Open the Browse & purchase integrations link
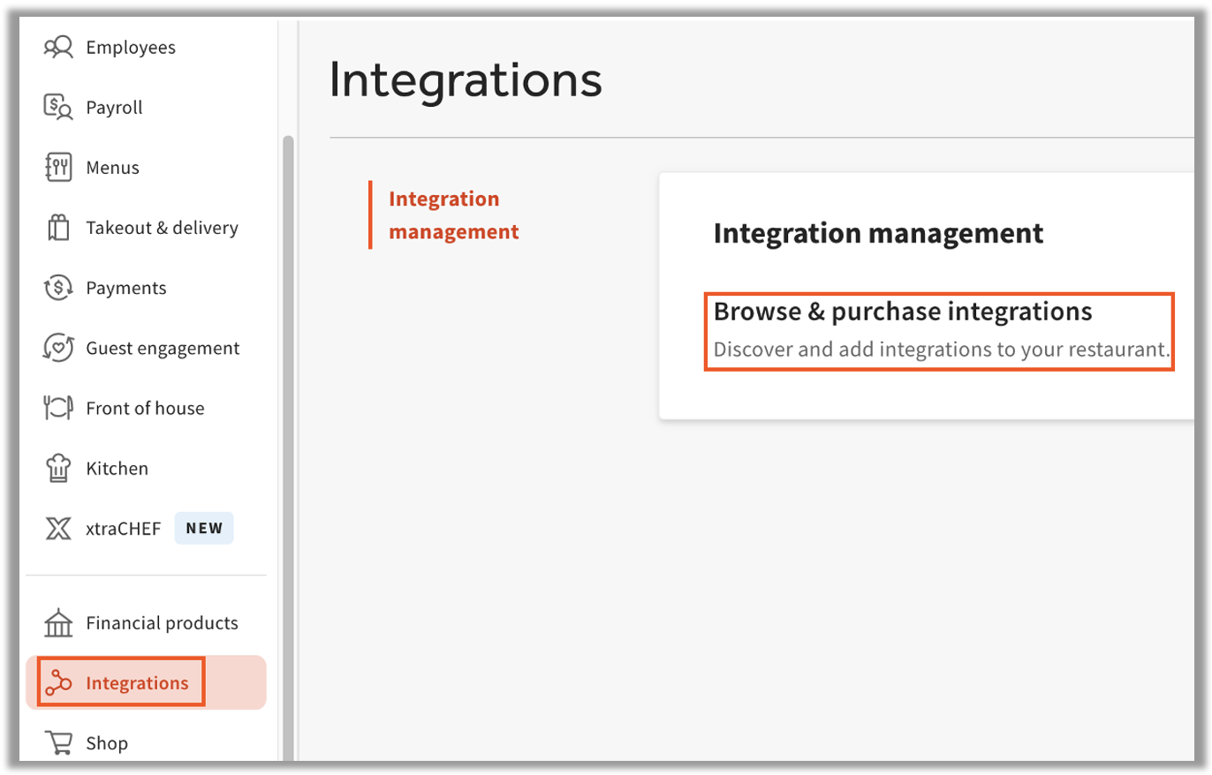 pyautogui.click(x=902, y=312)
